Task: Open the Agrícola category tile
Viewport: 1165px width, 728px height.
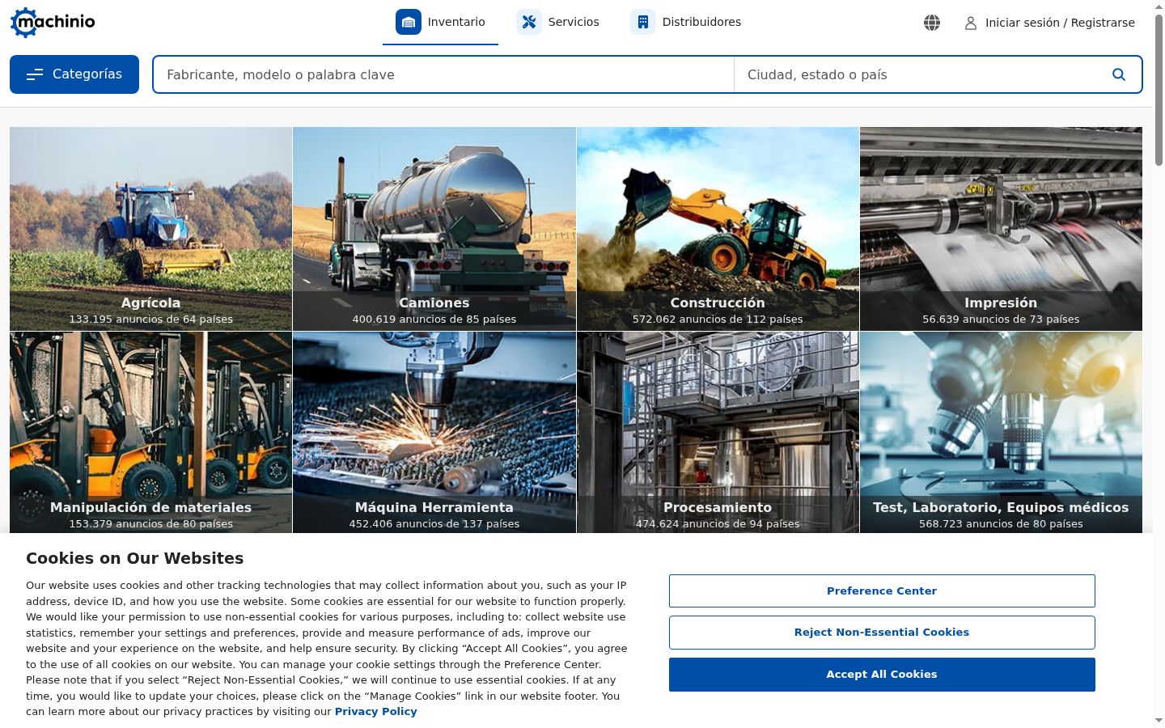Action: (x=151, y=229)
